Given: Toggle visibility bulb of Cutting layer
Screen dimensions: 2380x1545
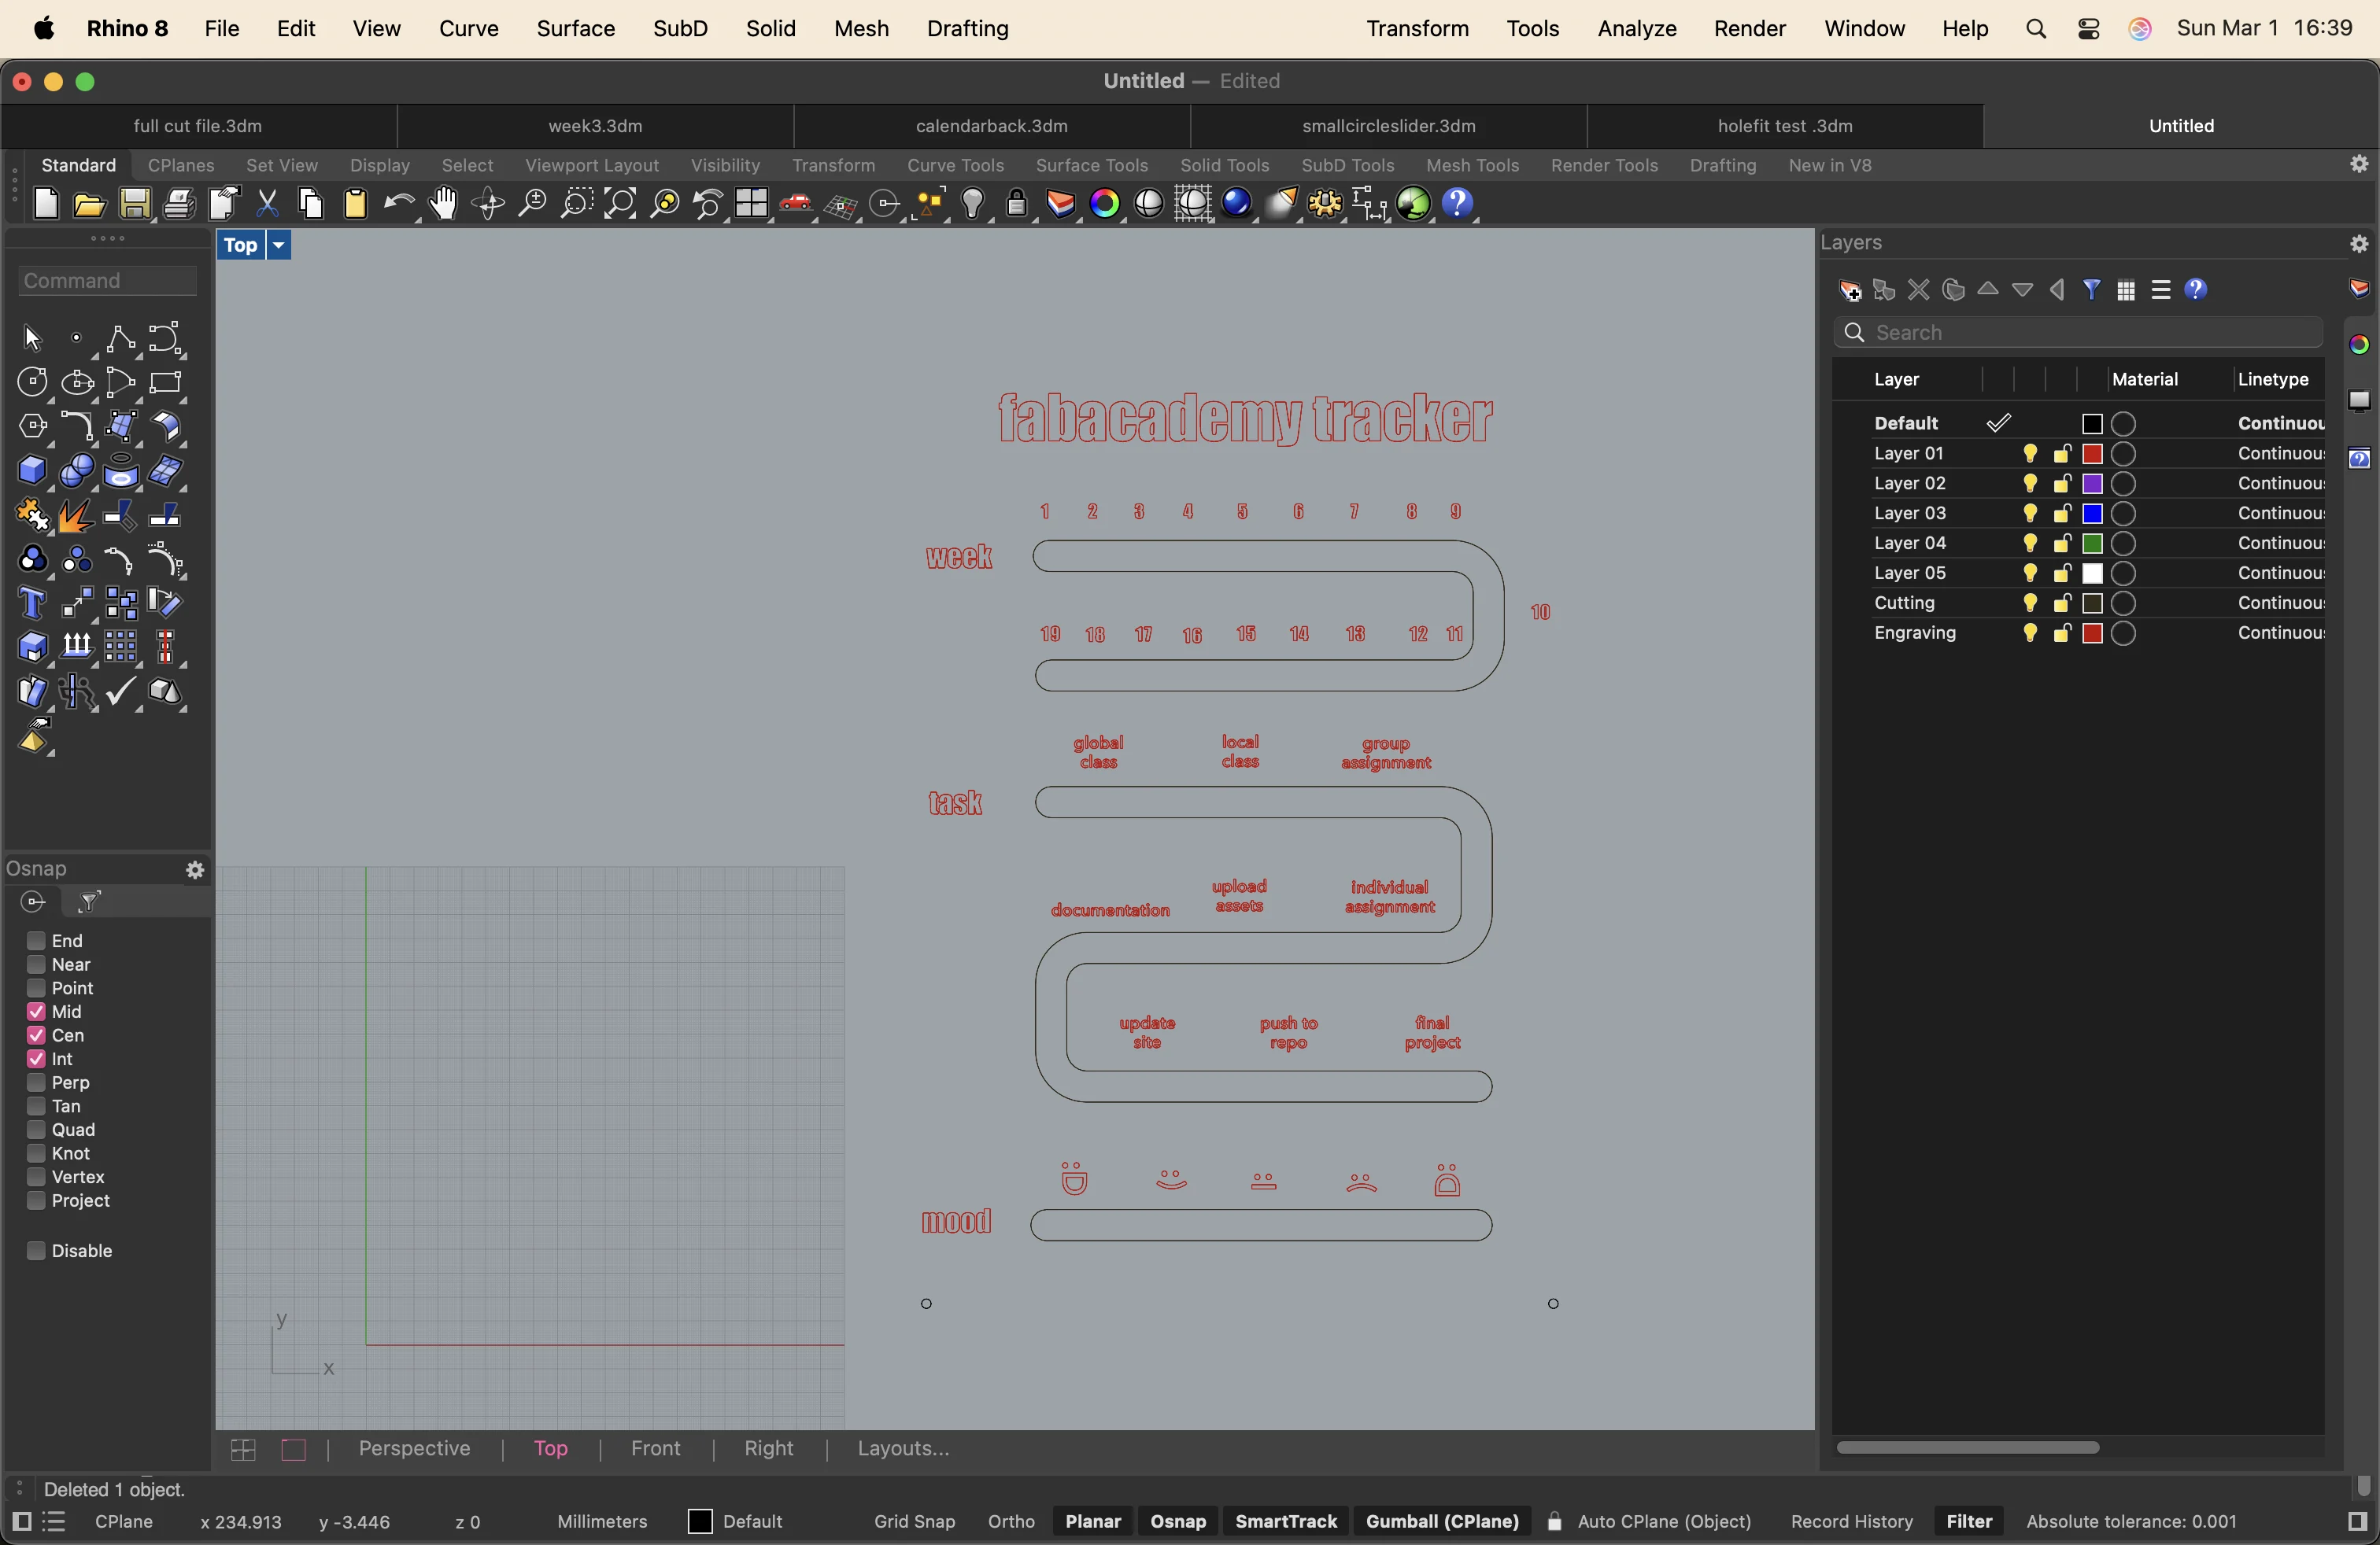Looking at the screenshot, I should 2030,603.
